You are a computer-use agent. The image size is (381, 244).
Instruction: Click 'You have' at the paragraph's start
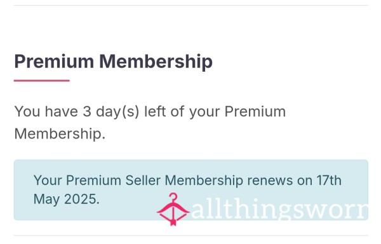[46, 112]
